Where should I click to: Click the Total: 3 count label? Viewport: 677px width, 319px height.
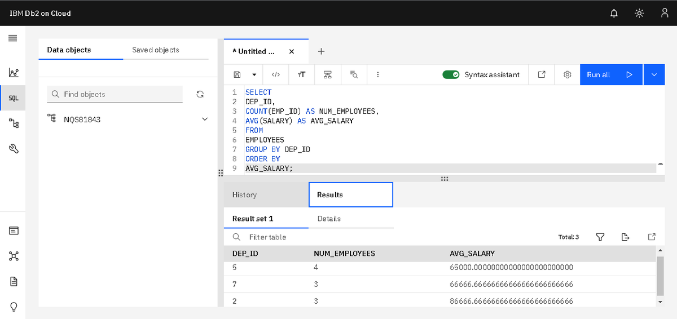[x=569, y=237]
